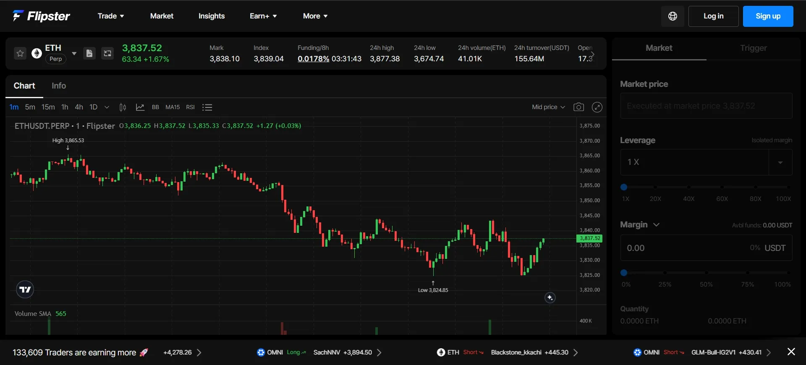
Task: Click the Sign up button
Action: [768, 16]
